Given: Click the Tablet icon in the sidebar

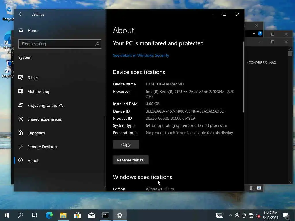Looking at the screenshot, I should tap(21, 77).
